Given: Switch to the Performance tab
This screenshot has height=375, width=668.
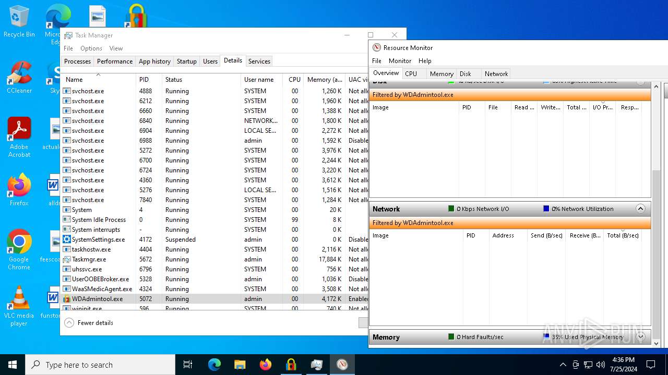Looking at the screenshot, I should click(115, 61).
